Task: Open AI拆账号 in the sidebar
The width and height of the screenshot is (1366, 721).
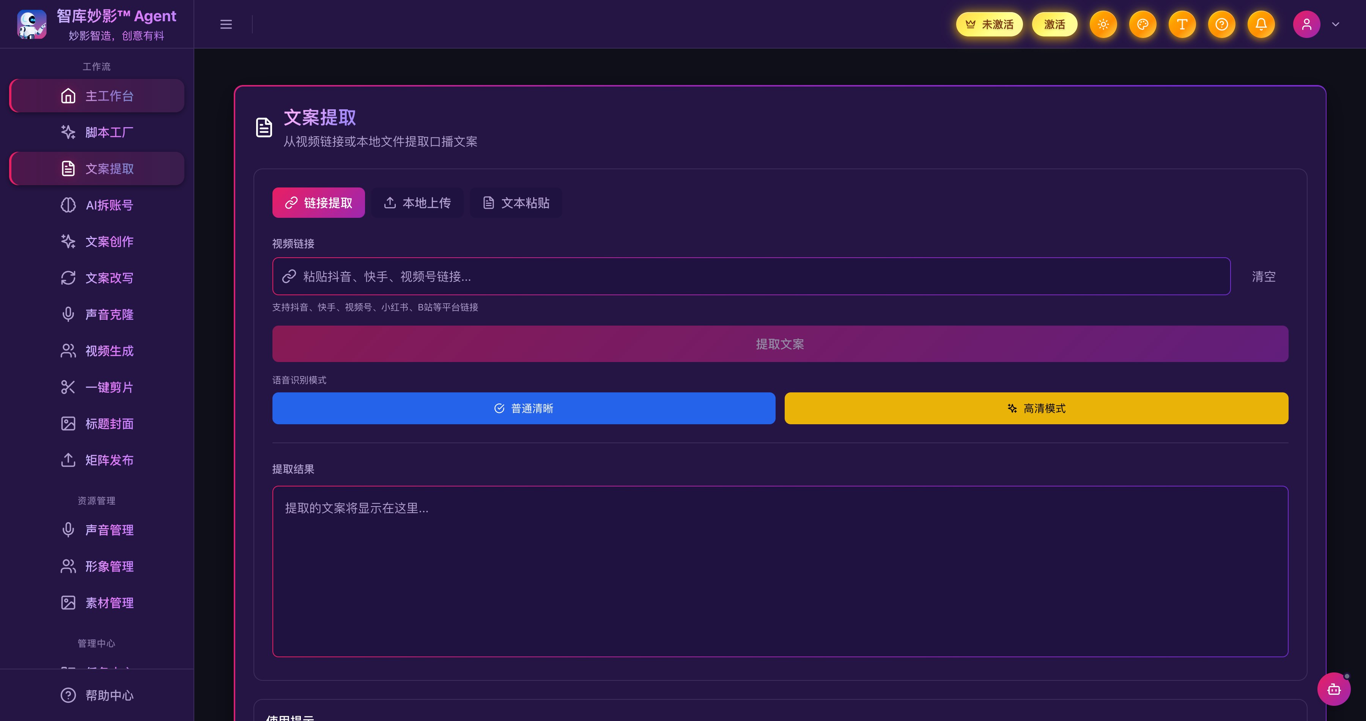Action: [x=97, y=205]
